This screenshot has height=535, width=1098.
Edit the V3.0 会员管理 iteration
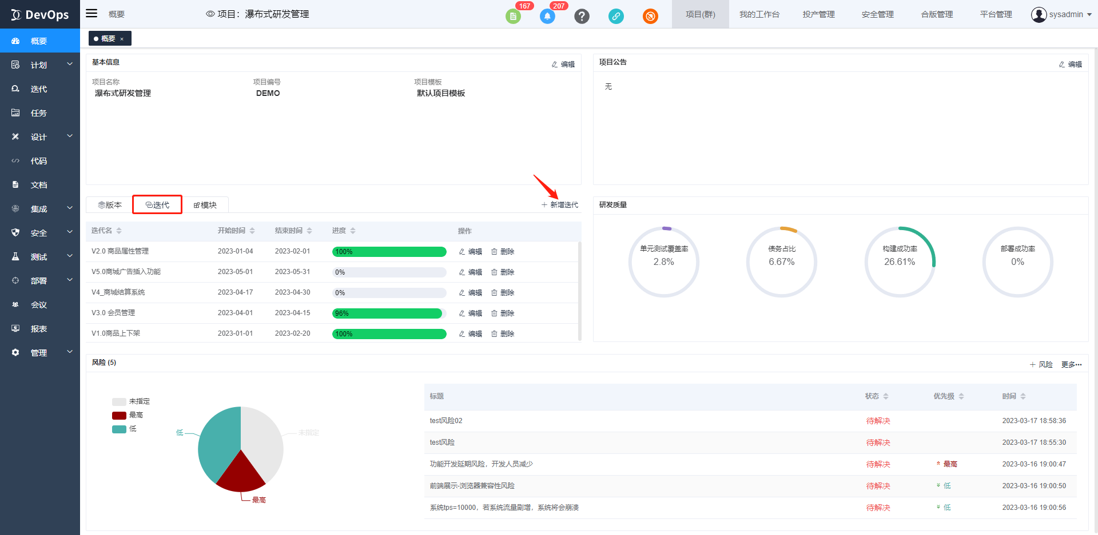[471, 313]
